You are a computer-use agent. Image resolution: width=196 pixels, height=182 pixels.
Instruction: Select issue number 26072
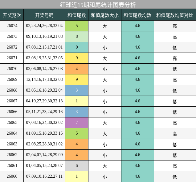click(12, 47)
